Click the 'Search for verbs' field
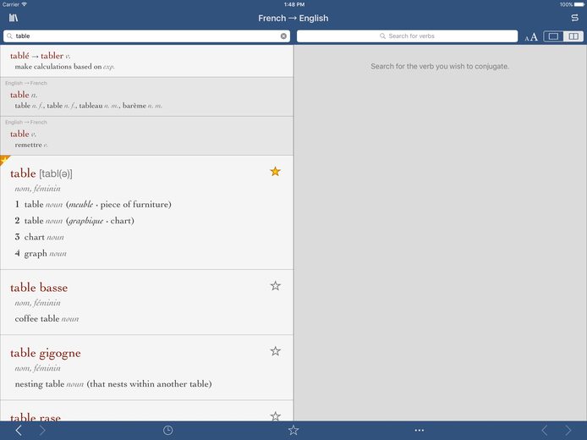Viewport: 587px width, 440px height. [407, 36]
